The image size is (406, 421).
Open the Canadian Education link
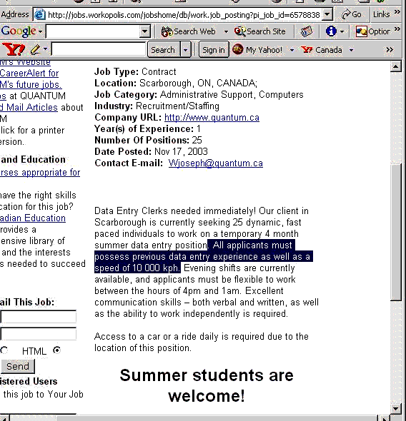(33, 218)
